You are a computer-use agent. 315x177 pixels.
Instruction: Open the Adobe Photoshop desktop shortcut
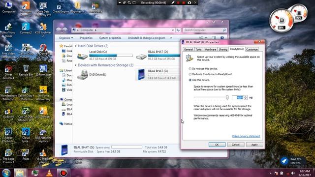(x=8, y=135)
